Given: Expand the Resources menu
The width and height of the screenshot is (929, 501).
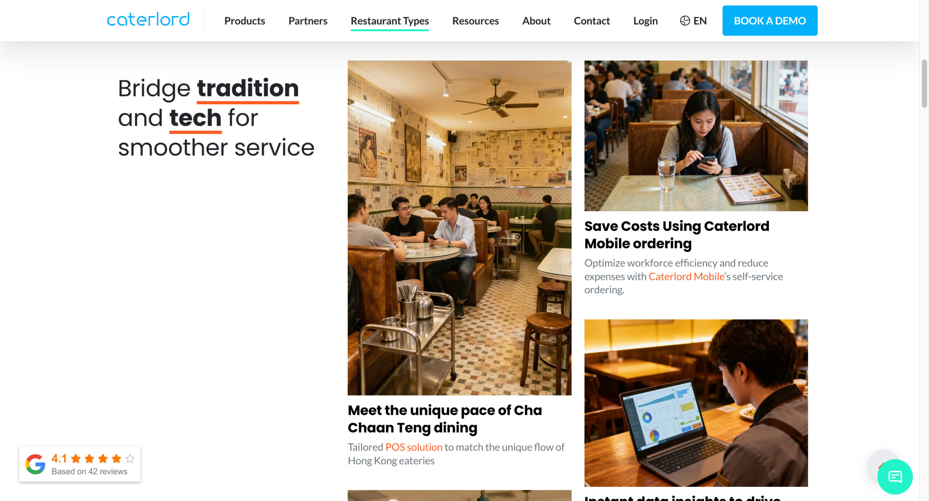Looking at the screenshot, I should click(x=475, y=21).
